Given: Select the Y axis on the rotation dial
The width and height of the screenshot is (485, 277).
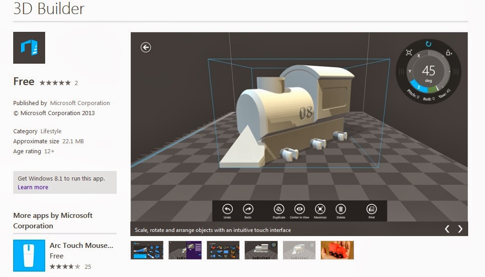Looking at the screenshot, I should click(x=409, y=70).
